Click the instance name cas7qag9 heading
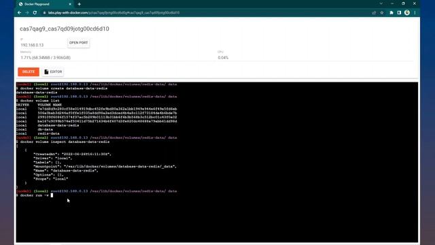The height and width of the screenshot is (245, 435). pyautogui.click(x=65, y=29)
